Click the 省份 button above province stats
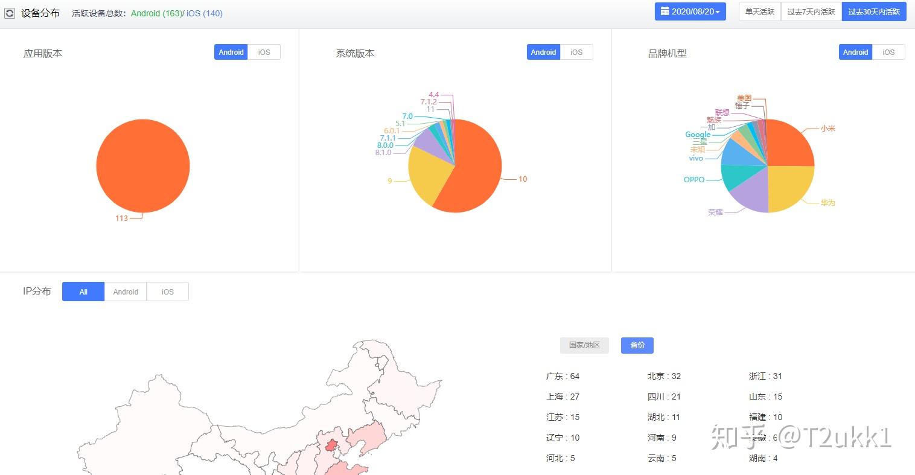The height and width of the screenshot is (475, 915). pos(637,345)
